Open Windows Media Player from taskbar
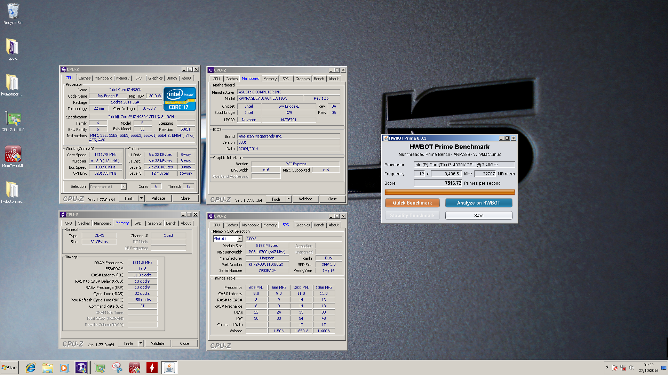The height and width of the screenshot is (375, 668). [x=64, y=368]
